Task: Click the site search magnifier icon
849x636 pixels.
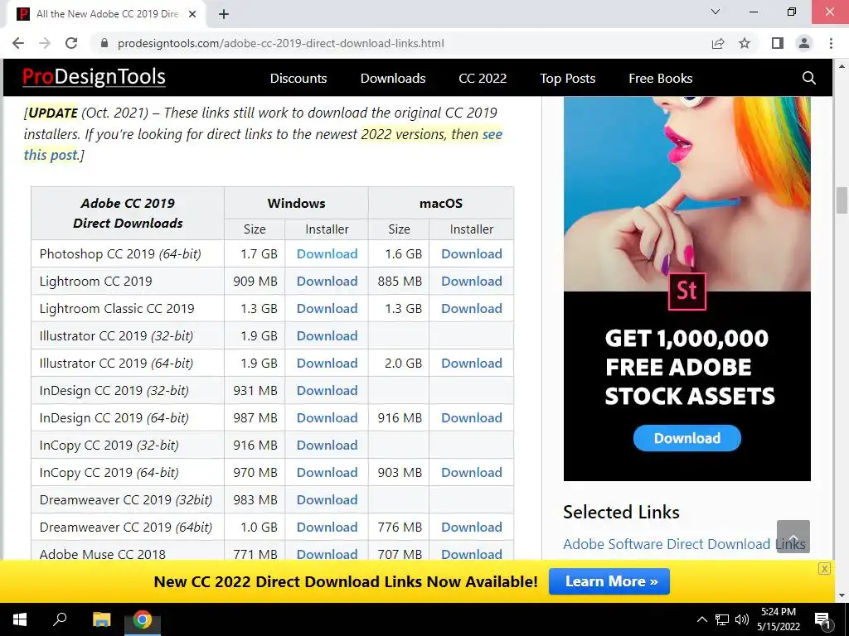Action: coord(809,78)
